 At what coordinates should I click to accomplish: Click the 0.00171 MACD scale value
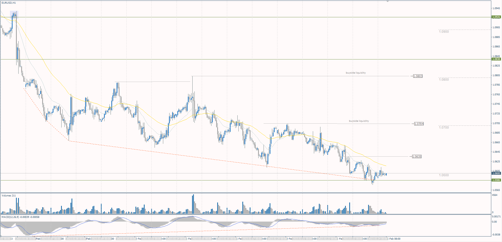496,217
